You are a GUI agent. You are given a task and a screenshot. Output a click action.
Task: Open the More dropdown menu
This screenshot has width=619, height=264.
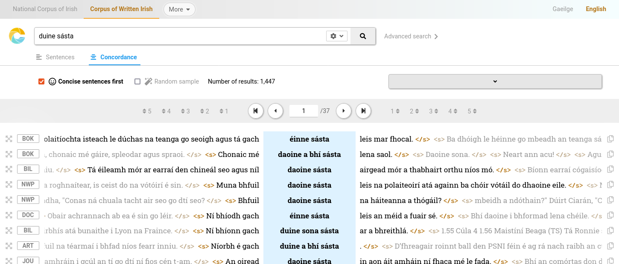click(179, 9)
